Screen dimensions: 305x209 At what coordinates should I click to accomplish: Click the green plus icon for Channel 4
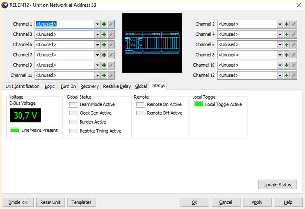286,34
